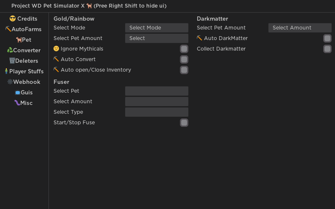This screenshot has width=335, height=209.
Task: Click the person icon beside Player Stuffs
Action: (6, 71)
